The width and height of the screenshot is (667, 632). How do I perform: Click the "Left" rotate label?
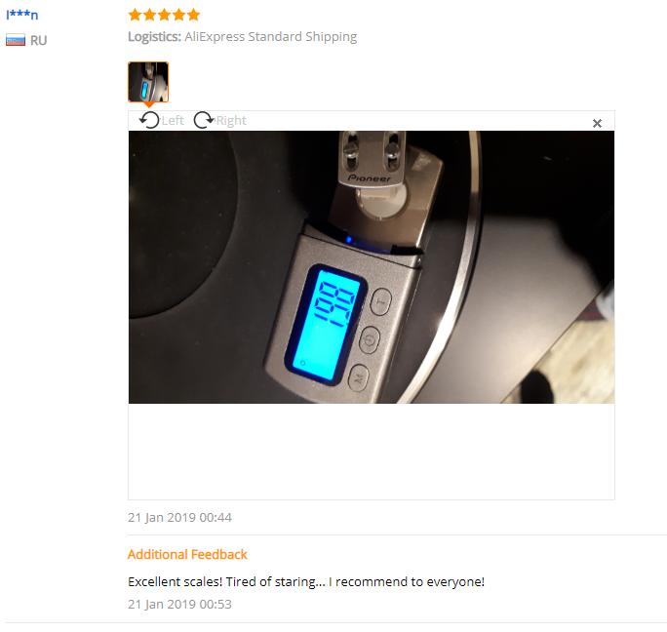[173, 120]
